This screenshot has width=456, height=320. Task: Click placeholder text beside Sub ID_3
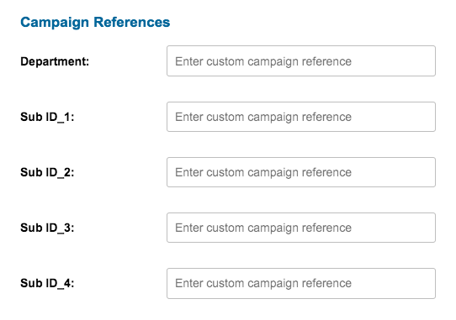coord(263,228)
